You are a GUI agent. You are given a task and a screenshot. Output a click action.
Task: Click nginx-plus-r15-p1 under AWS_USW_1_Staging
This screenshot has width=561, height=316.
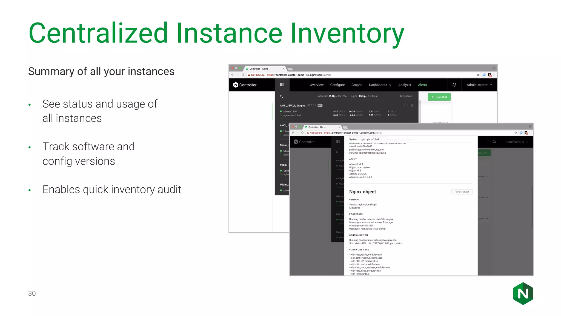pos(292,115)
